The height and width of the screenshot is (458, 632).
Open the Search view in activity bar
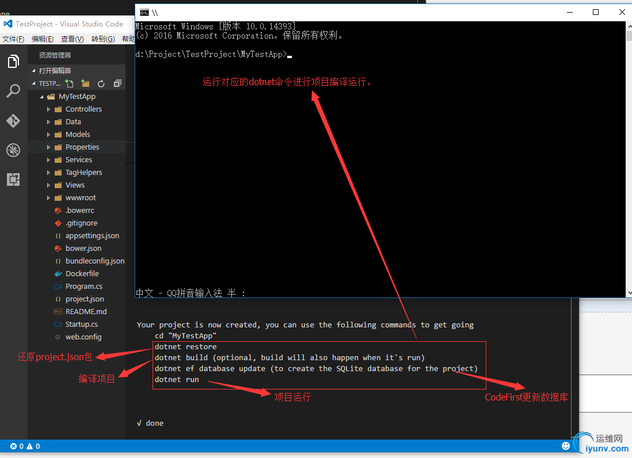(13, 91)
